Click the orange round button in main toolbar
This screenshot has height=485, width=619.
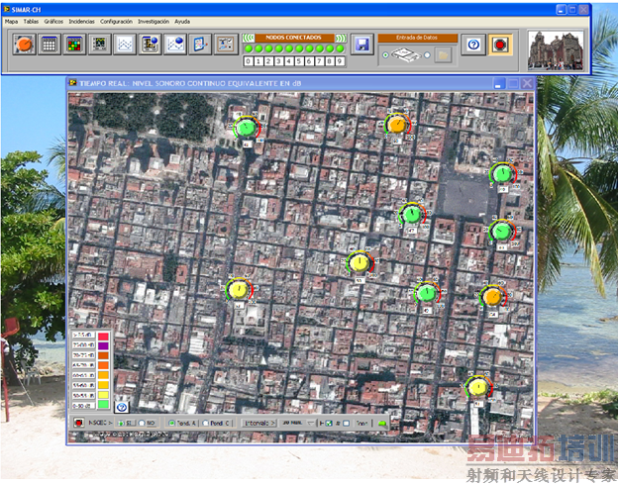[x=23, y=44]
